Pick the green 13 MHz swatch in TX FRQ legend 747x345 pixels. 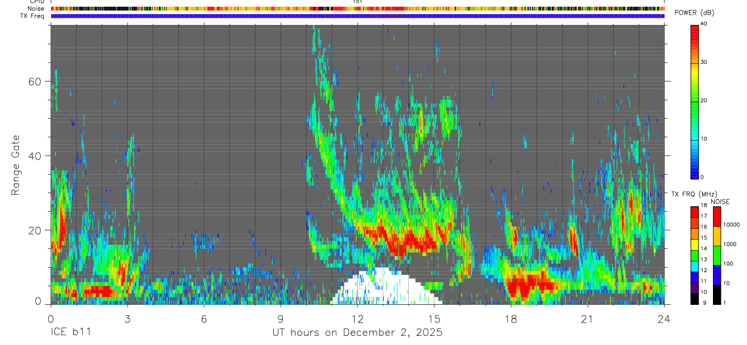tap(695, 256)
